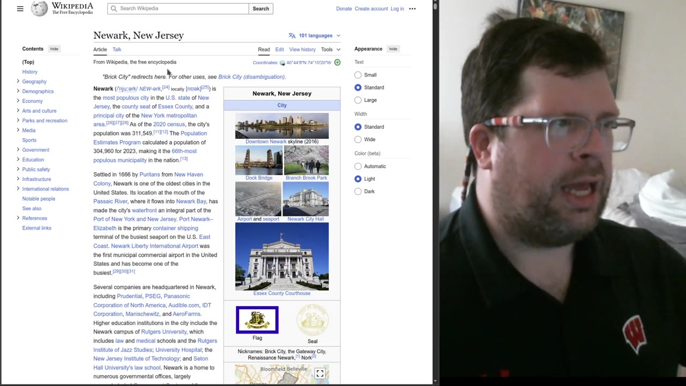This screenshot has width=686, height=386.
Task: Expand the Geography section in contents
Action: [18, 81]
